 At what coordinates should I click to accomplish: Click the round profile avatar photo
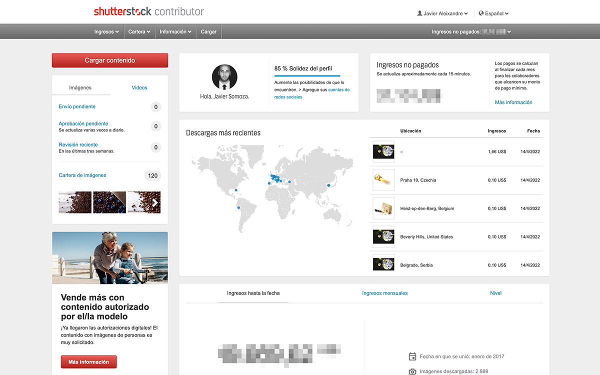tap(224, 77)
